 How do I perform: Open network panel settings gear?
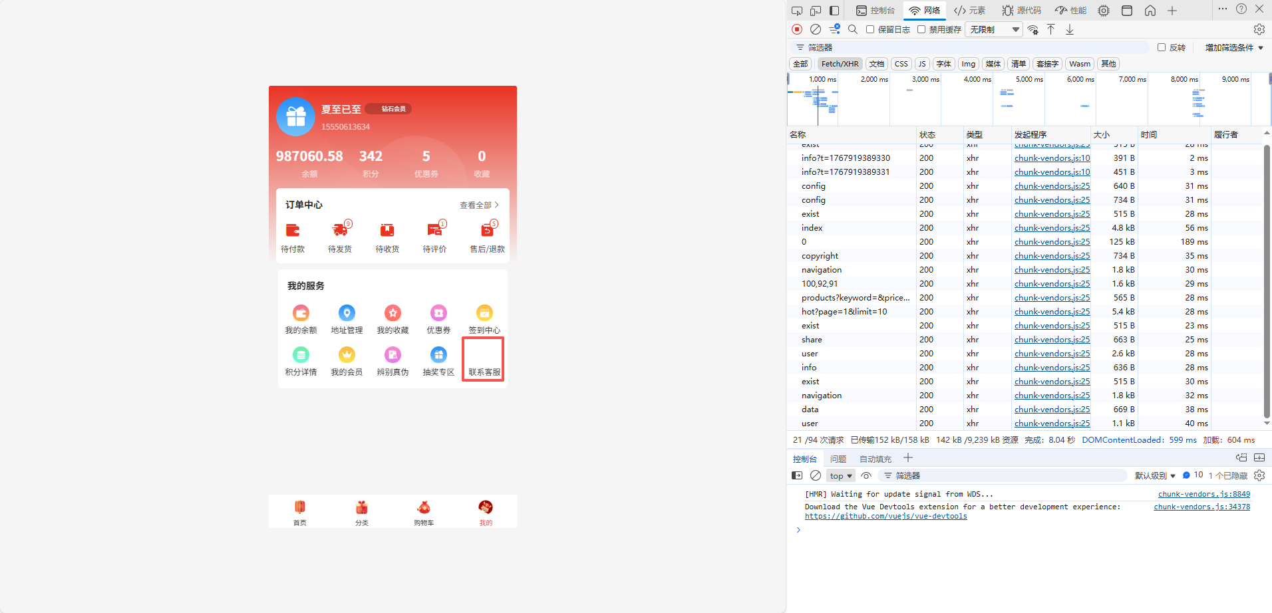(1259, 29)
